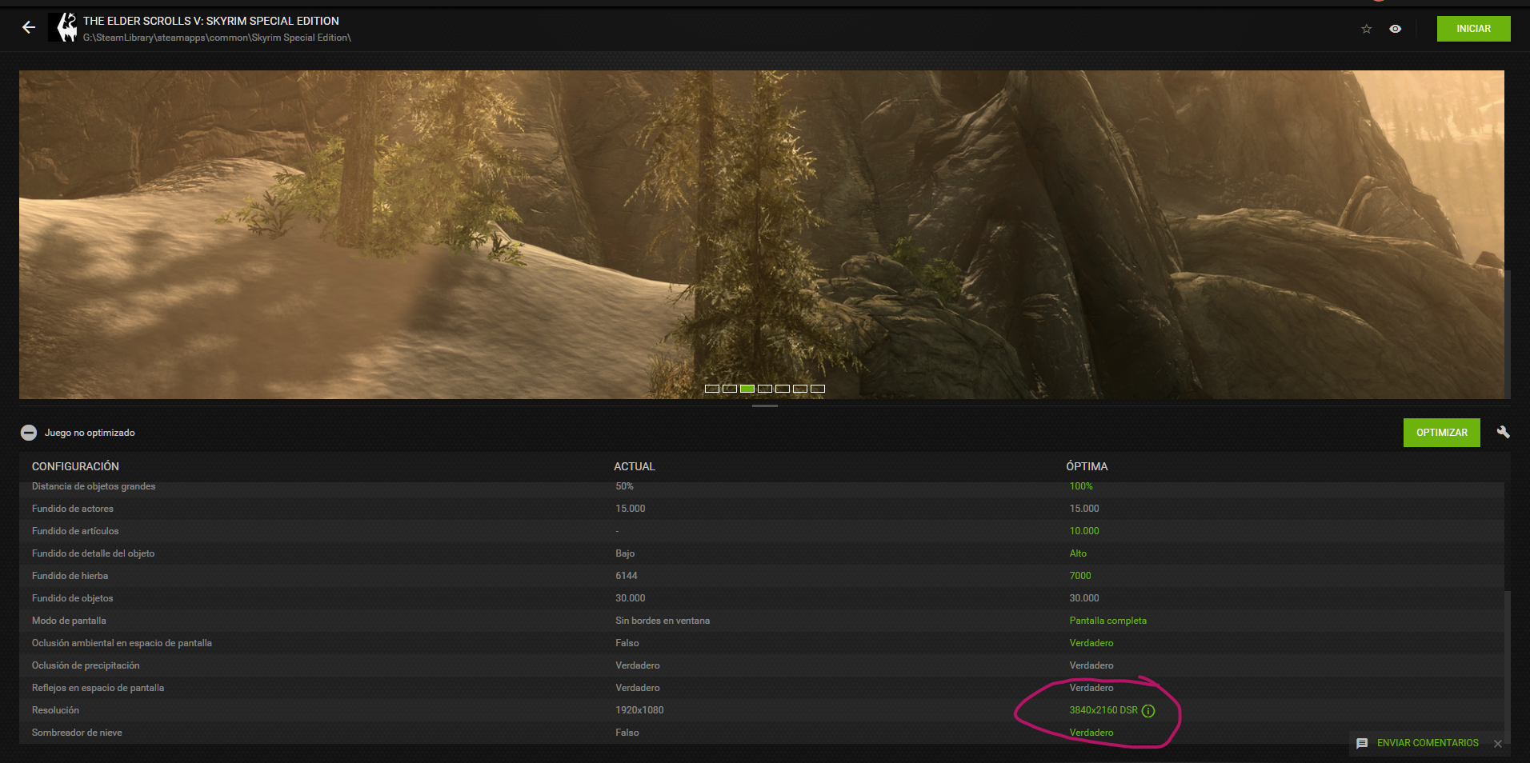
Task: Show the second screenshot via carousel indicator
Action: (x=729, y=389)
